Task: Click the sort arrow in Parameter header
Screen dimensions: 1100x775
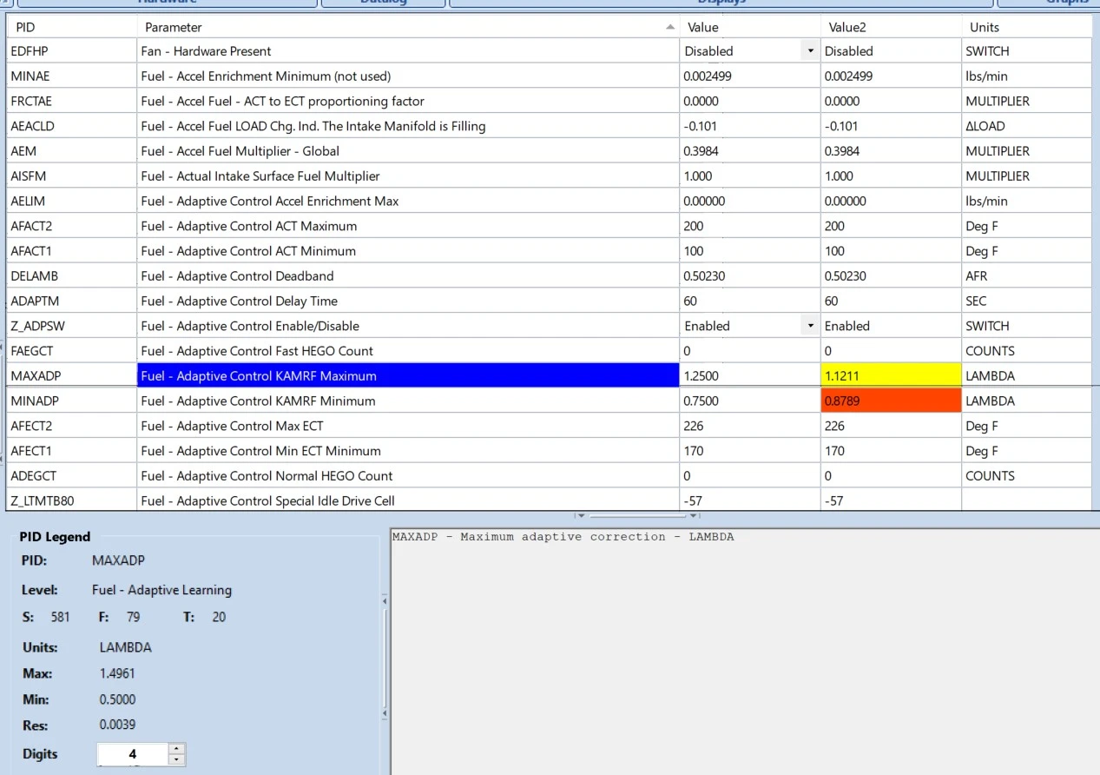Action: [669, 27]
